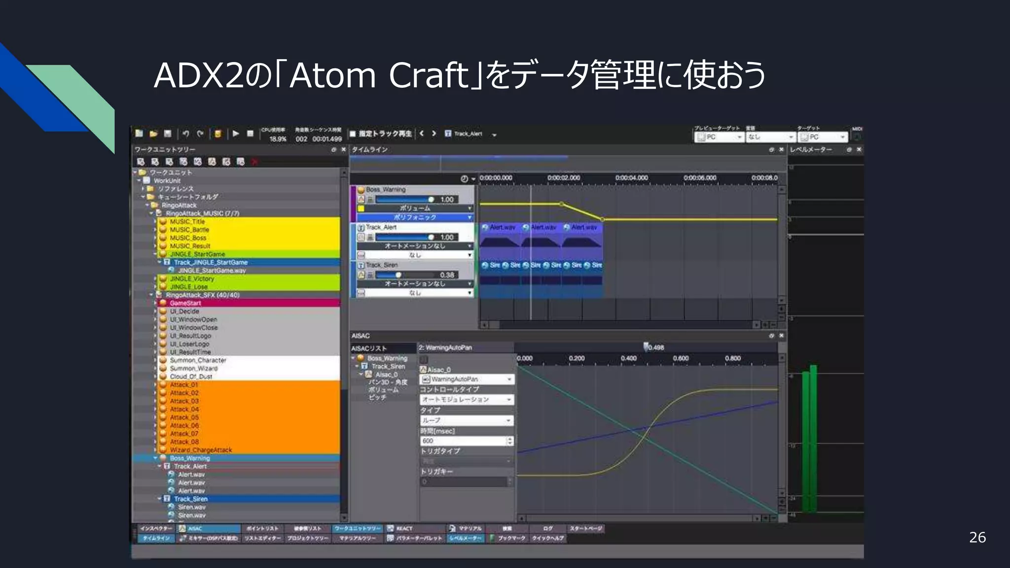
Task: Start playback with the play button
Action: point(236,133)
